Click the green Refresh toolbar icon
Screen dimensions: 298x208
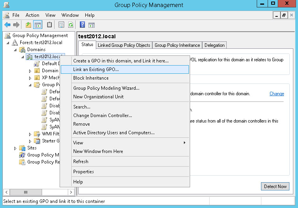point(71,25)
